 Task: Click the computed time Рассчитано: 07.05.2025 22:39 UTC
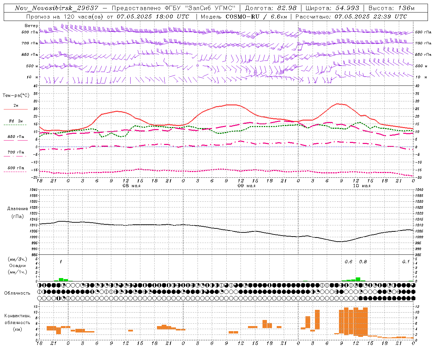tap(351, 17)
